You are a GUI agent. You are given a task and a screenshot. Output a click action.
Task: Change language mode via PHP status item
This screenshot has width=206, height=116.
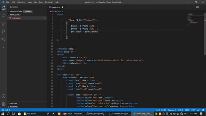point(193,110)
